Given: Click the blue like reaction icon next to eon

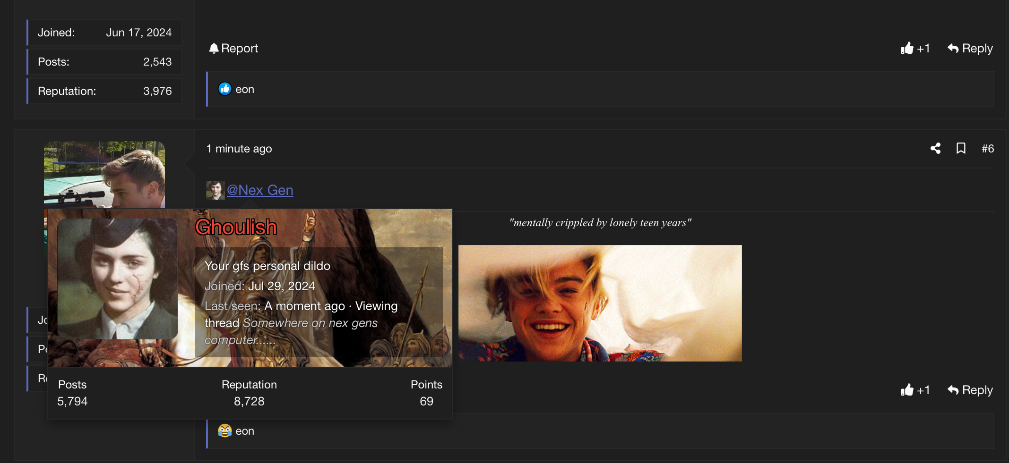Looking at the screenshot, I should pyautogui.click(x=224, y=89).
